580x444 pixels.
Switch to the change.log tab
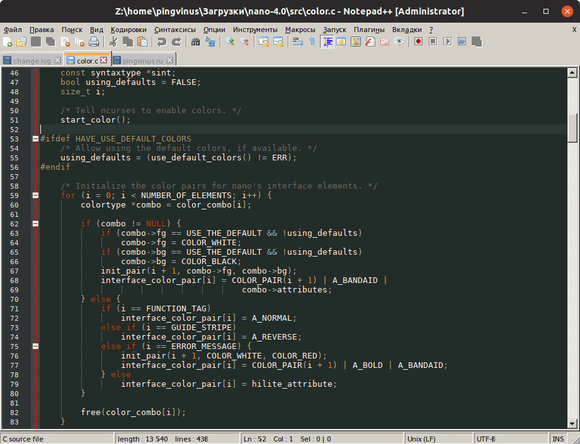coord(31,60)
